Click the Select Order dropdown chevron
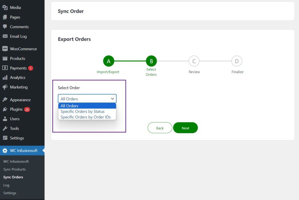 [112, 99]
